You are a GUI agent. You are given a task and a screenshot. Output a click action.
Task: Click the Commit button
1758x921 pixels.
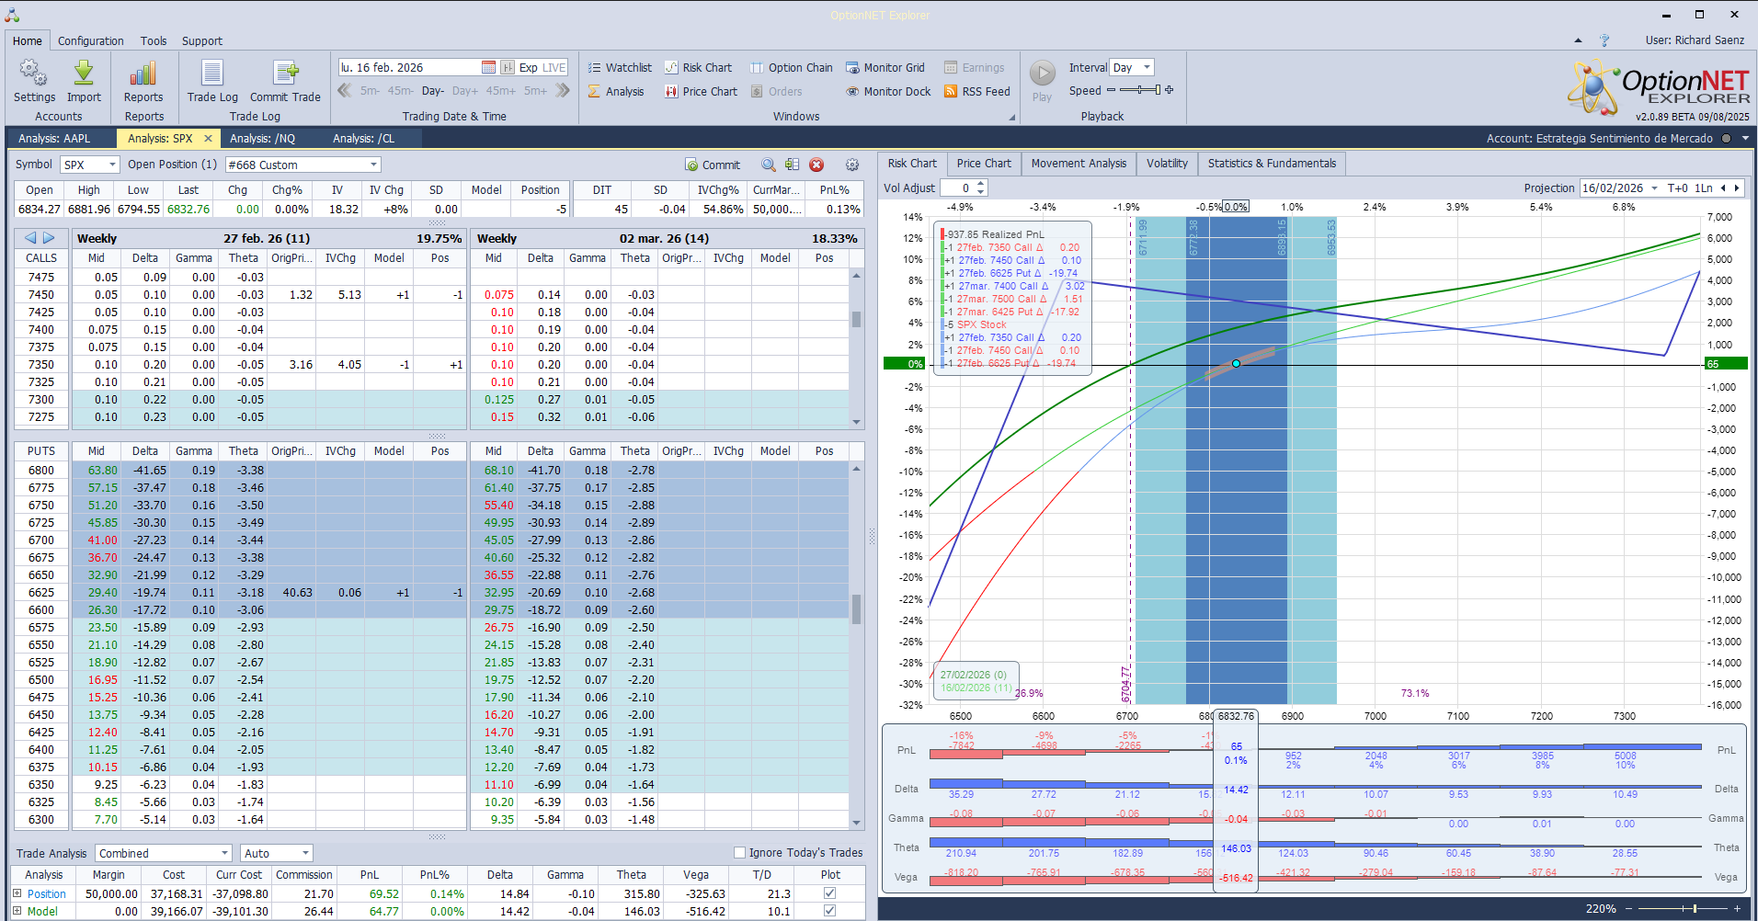click(x=713, y=165)
